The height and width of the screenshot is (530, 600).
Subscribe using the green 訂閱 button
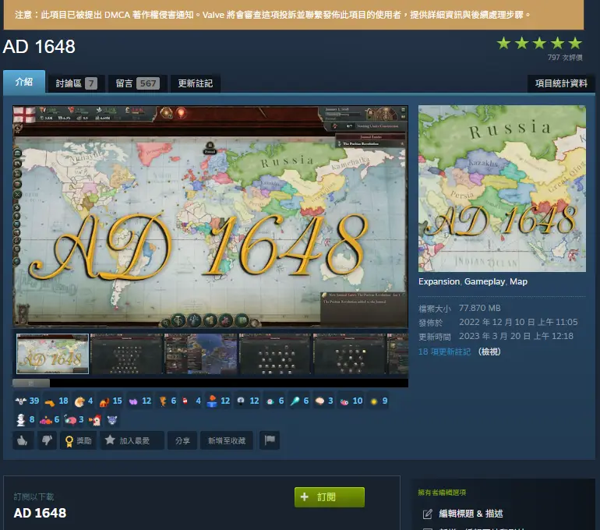coord(330,497)
